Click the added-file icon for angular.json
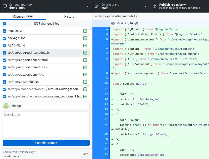Screen dimensions: 209x159 tap(85, 31)
